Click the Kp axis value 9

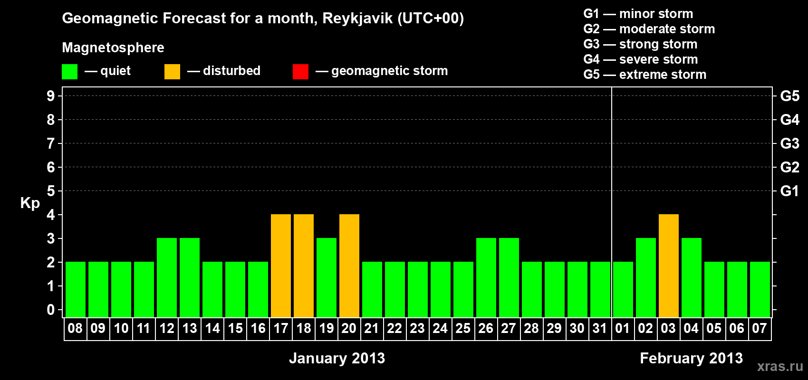click(51, 96)
